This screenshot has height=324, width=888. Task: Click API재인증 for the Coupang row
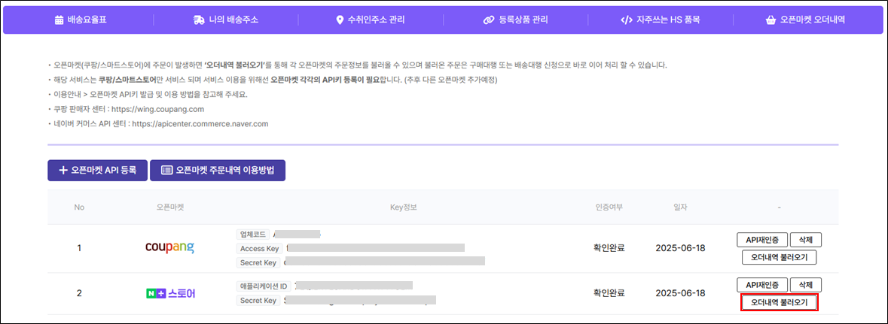[x=761, y=240]
